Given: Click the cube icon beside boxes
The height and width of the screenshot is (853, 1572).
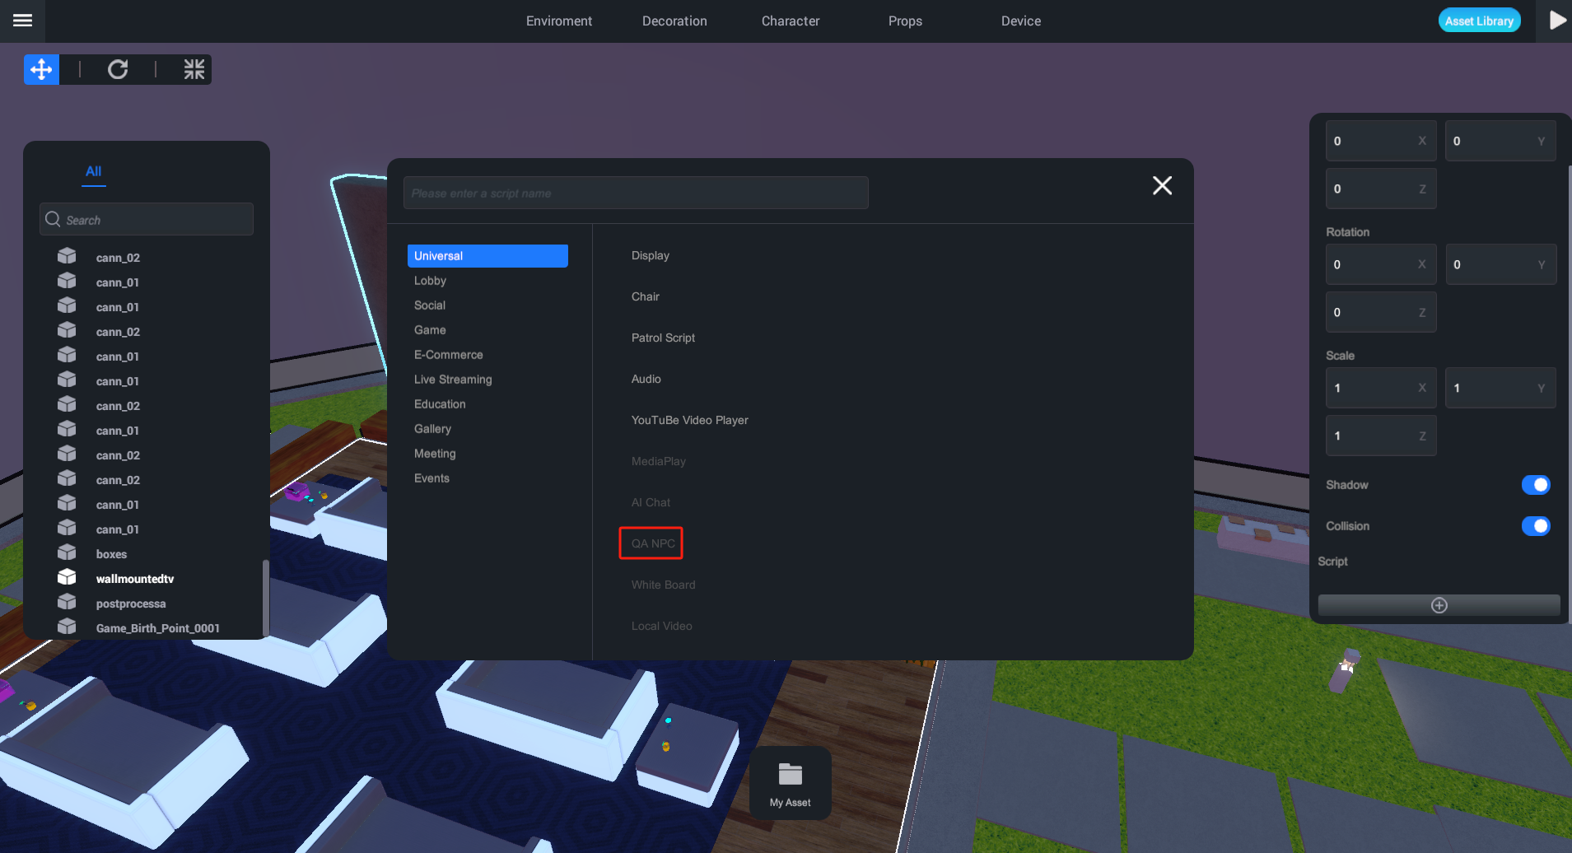Looking at the screenshot, I should [67, 553].
